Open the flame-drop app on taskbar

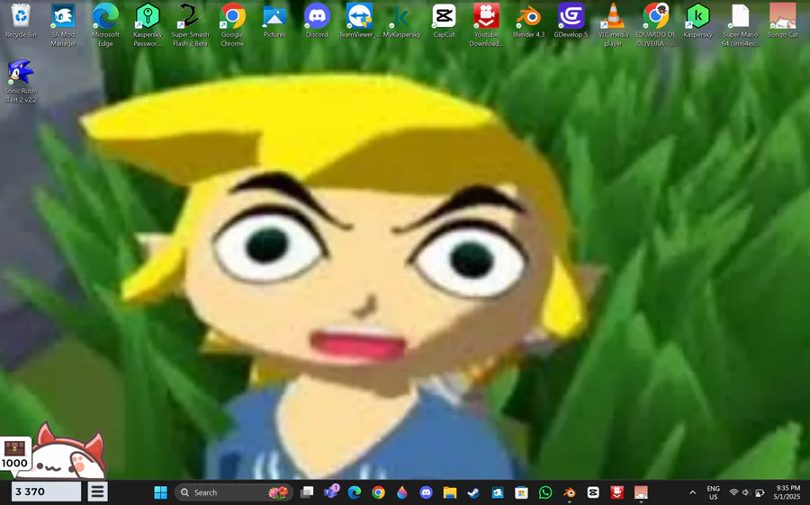tap(402, 492)
